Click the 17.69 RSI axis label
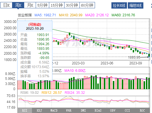 click(x=11, y=107)
